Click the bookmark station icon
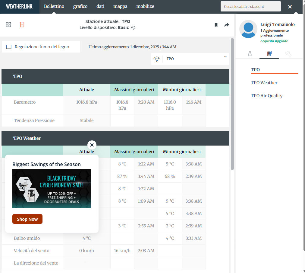305x273 pixels. [x=216, y=25]
